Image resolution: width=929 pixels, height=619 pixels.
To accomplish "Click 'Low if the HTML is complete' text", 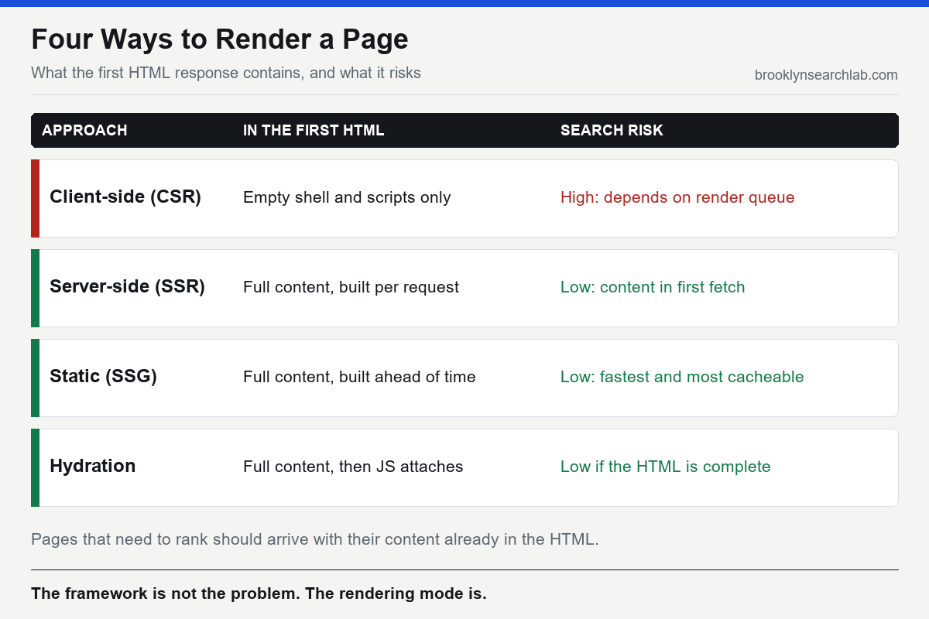I will click(x=666, y=467).
